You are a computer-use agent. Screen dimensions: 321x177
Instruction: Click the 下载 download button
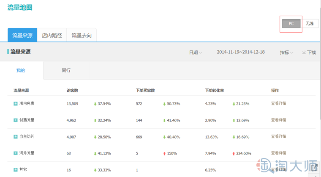[x=309, y=53]
